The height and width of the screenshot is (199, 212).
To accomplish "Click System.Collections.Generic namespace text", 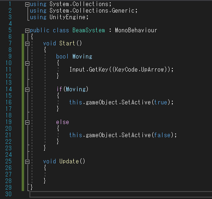I will pyautogui.click(x=92, y=10).
